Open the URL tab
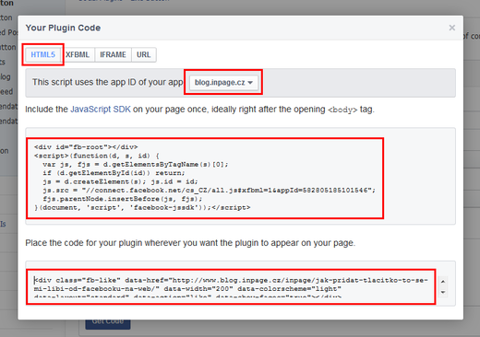The image size is (480, 337). click(144, 54)
